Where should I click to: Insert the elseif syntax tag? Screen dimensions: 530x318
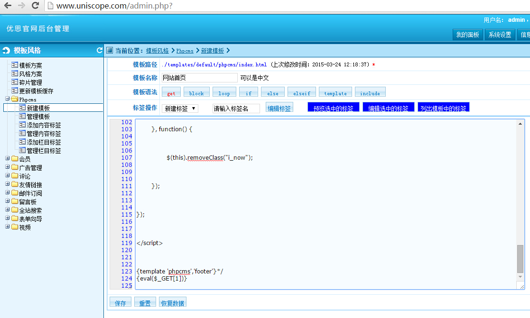301,92
